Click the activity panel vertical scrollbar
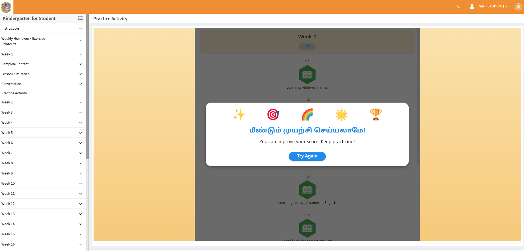 [x=418, y=96]
